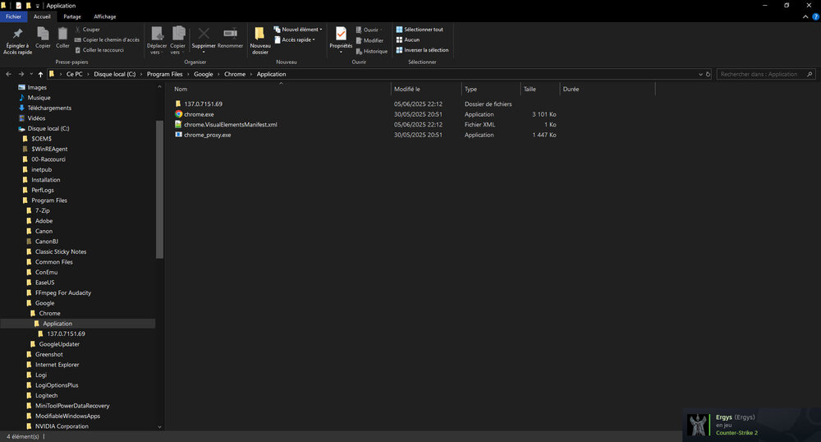
Task: Expand the Accès rapide dropdown in ribbon
Action: coord(297,39)
